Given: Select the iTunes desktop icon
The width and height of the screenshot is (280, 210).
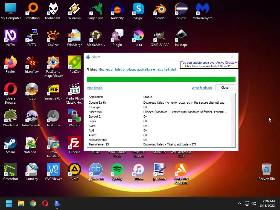Looking at the screenshot, I should coord(138,172).
